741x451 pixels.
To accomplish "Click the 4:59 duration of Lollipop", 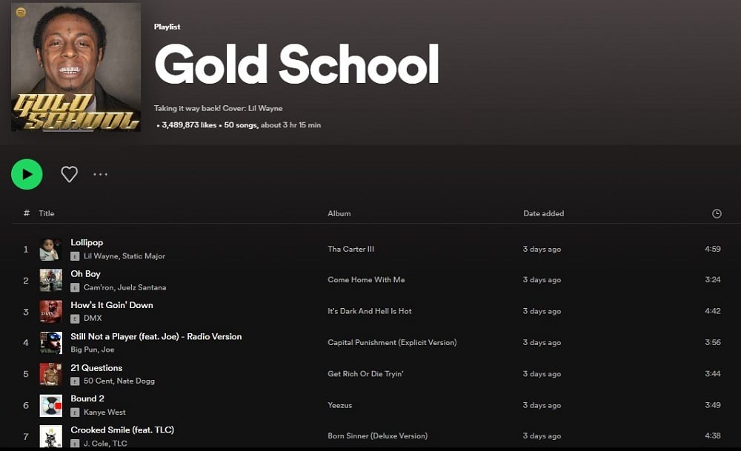I will click(x=713, y=249).
